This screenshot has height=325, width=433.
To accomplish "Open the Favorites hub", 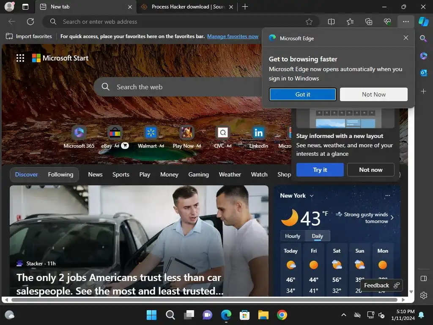I will pos(350,22).
